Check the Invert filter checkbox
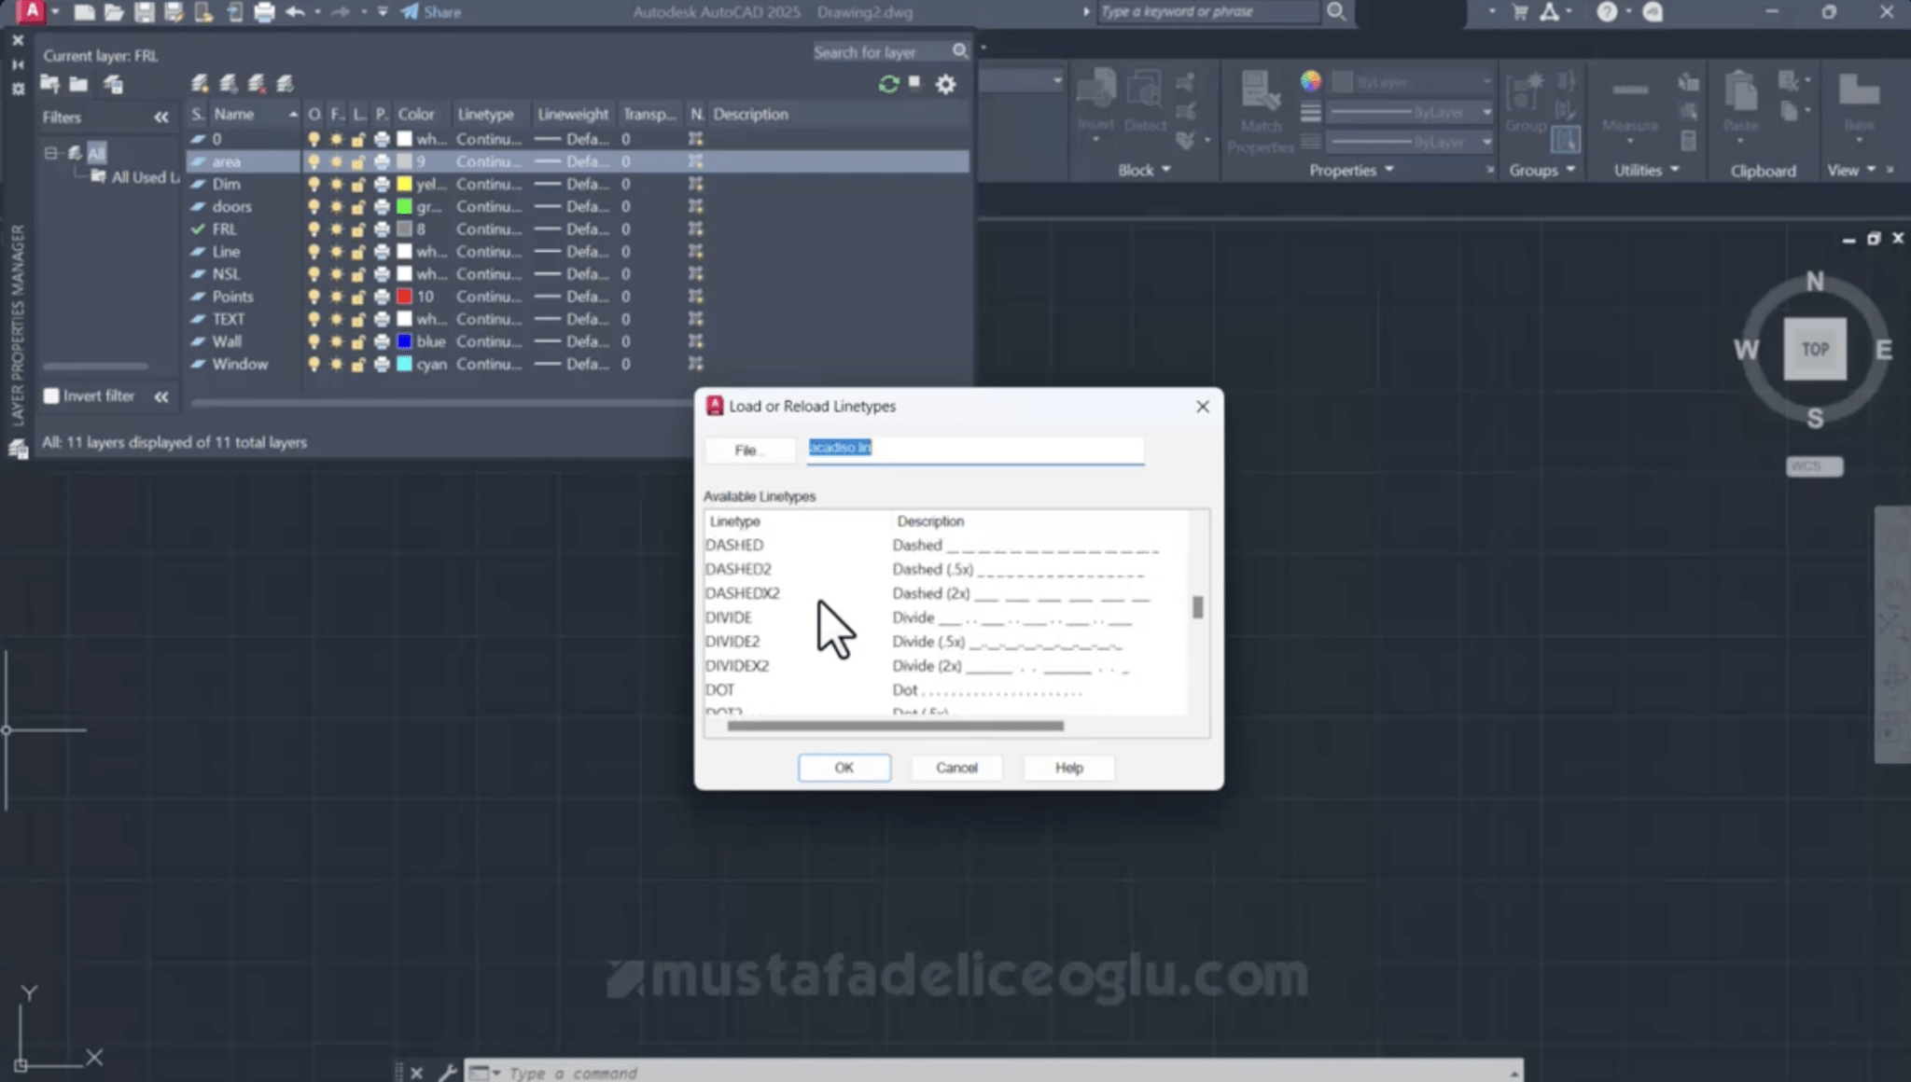 51,395
